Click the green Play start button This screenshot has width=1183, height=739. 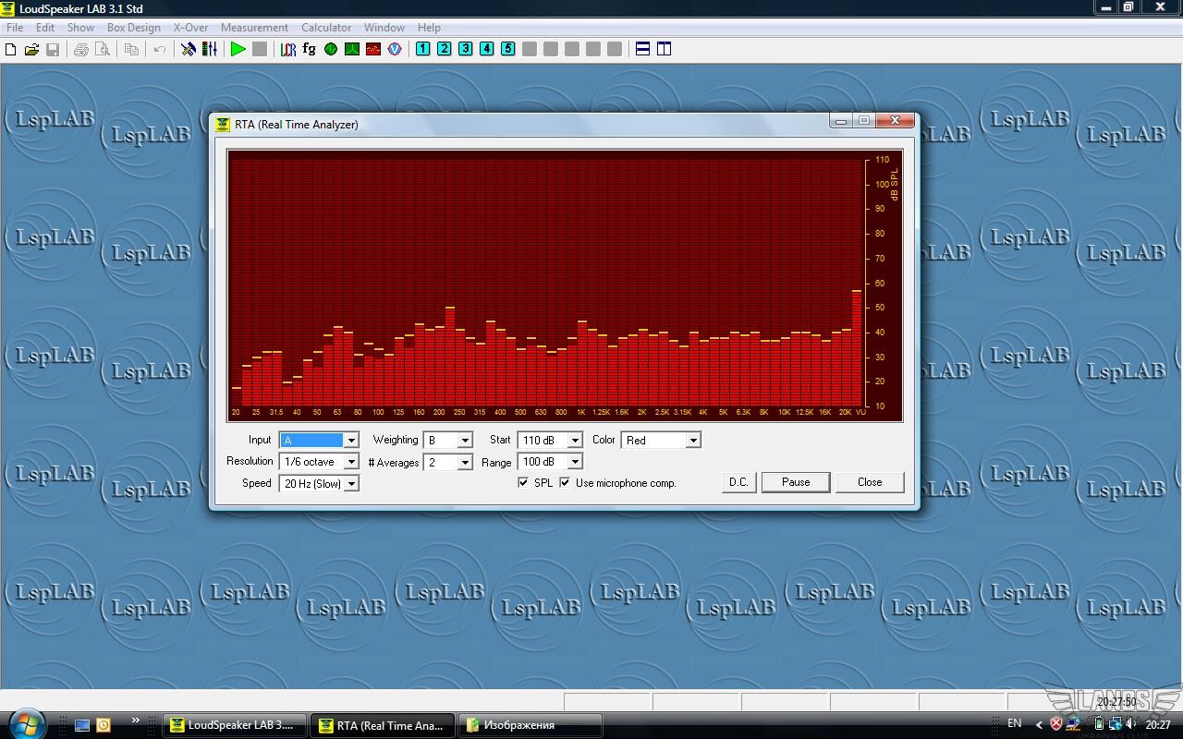coord(238,49)
